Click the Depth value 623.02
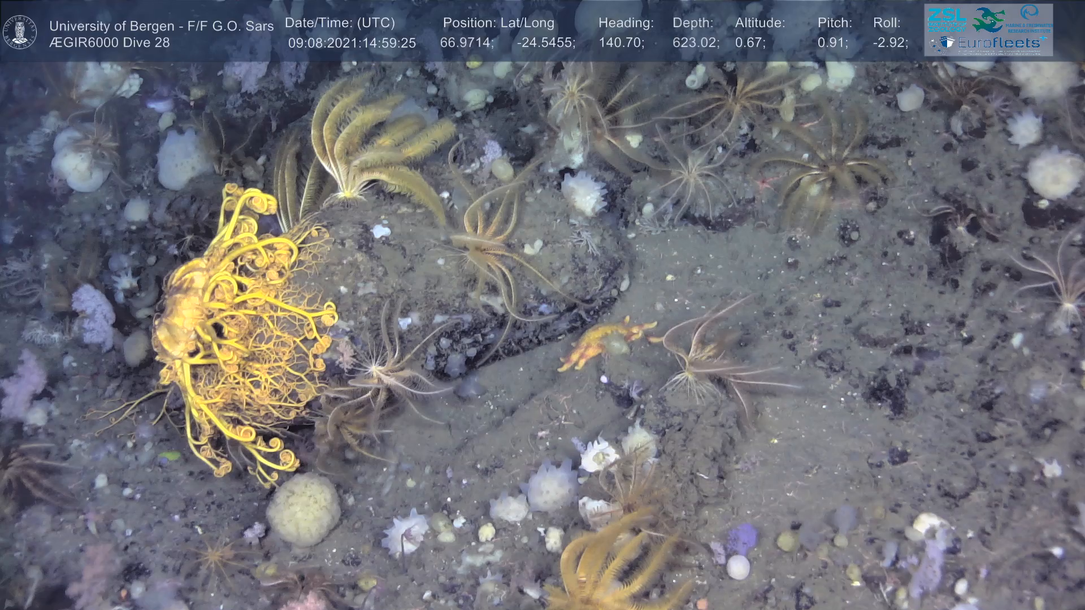The image size is (1085, 610). click(x=696, y=42)
